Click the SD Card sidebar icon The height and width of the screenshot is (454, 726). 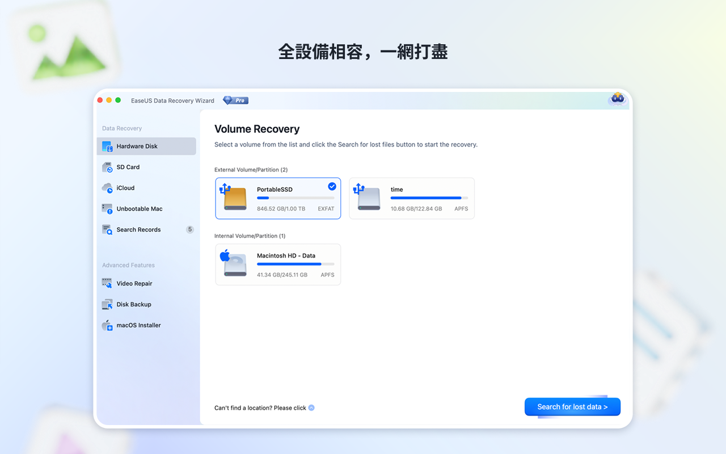107,167
